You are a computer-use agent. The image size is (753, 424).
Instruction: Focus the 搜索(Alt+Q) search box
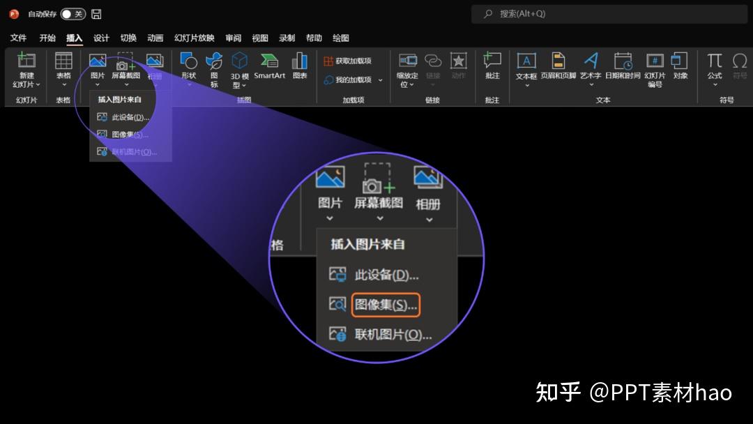click(x=609, y=14)
